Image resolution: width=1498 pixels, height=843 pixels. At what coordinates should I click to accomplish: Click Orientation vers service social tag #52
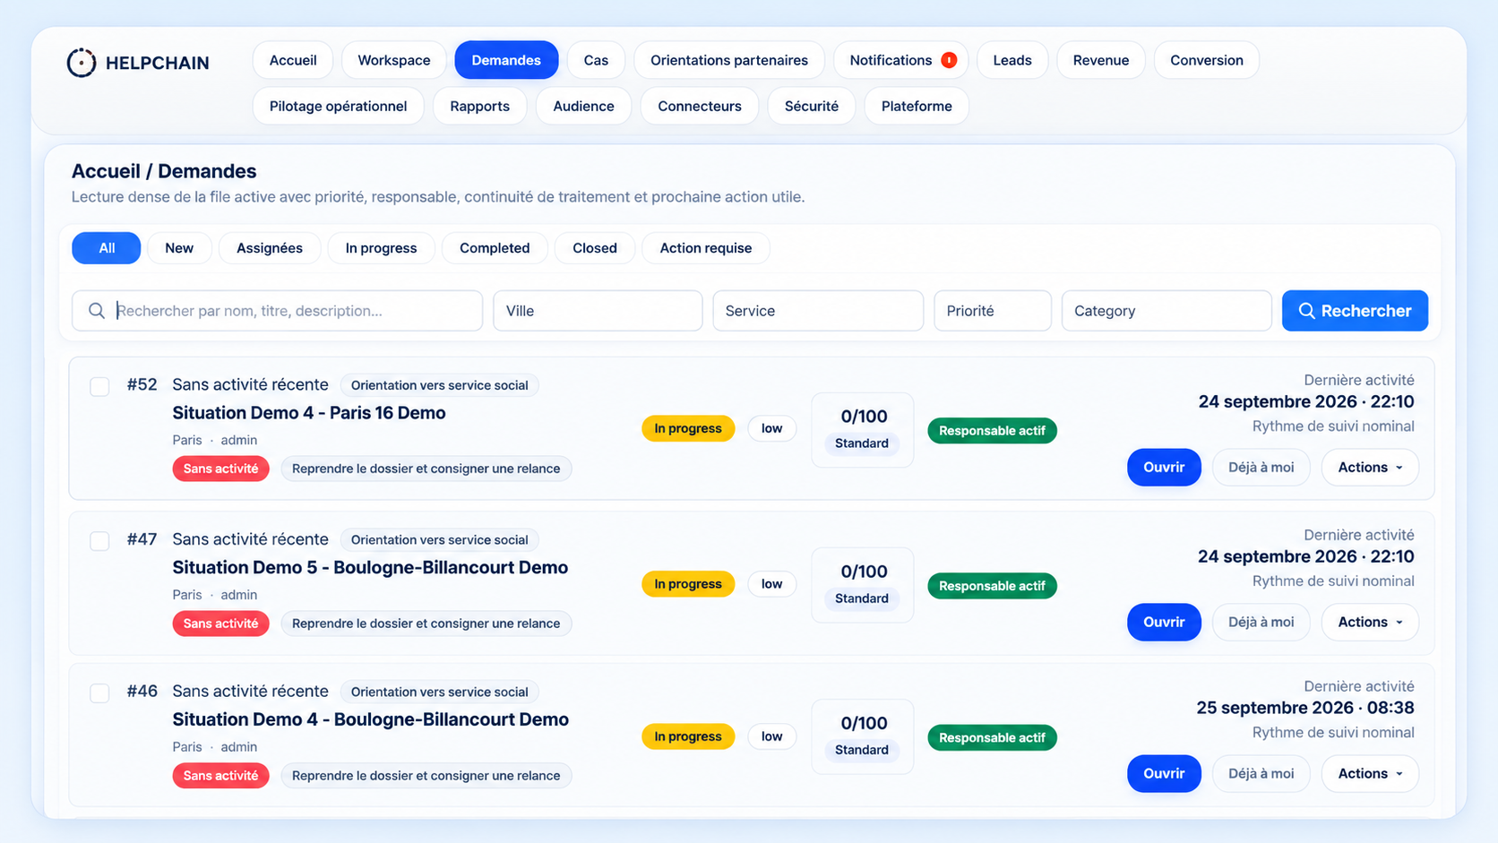[x=440, y=385]
